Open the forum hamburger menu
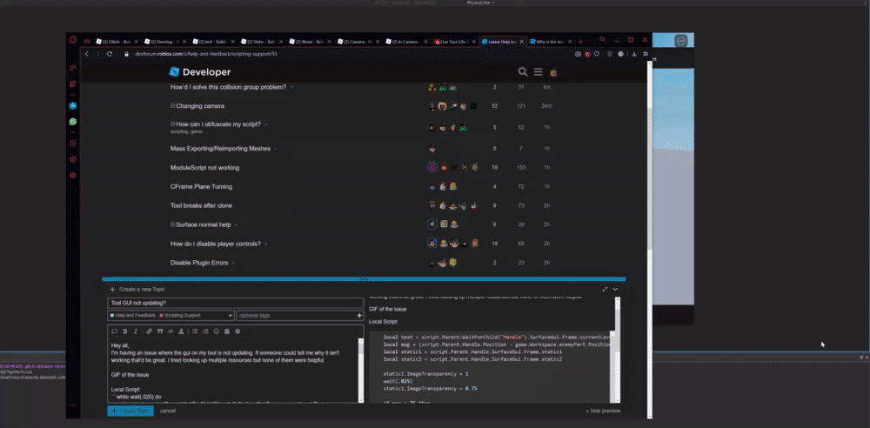Image resolution: width=870 pixels, height=428 pixels. tap(539, 71)
